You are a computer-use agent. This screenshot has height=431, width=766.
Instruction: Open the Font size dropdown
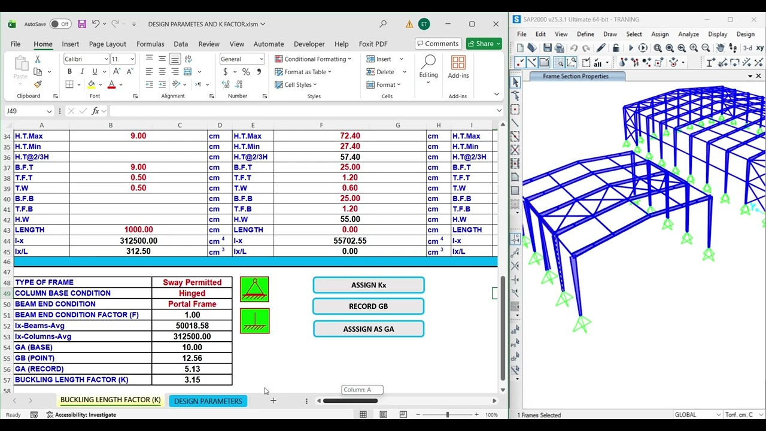pyautogui.click(x=132, y=59)
